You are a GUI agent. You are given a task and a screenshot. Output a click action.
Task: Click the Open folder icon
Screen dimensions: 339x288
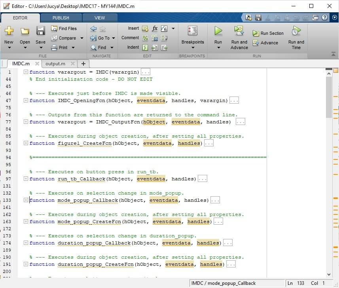coord(25,31)
